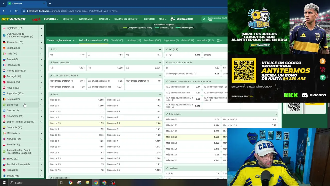Viewport: 330px width, 186px height.
Task: Go back with the browser back arrow
Action: (4, 11)
